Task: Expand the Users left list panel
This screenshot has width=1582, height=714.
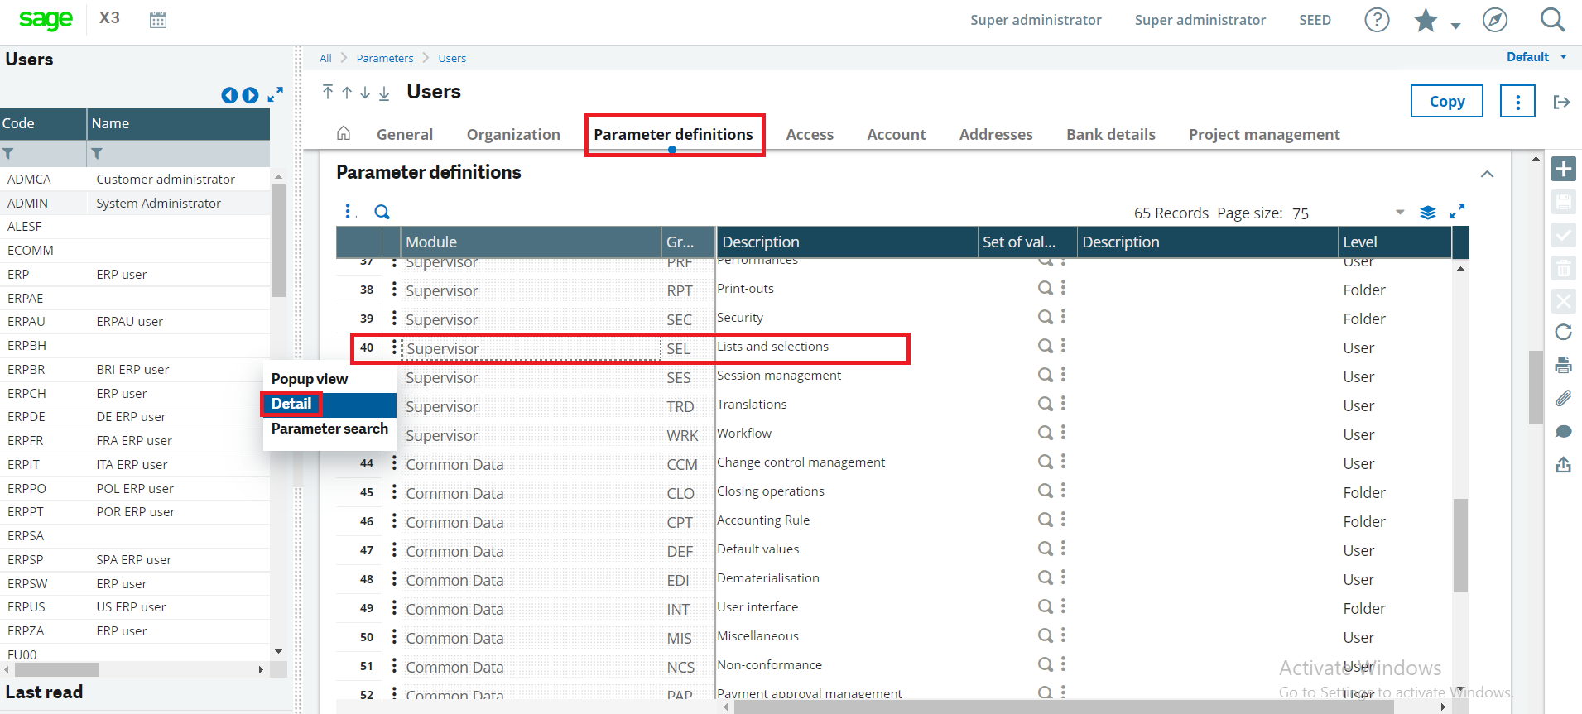Action: [276, 94]
